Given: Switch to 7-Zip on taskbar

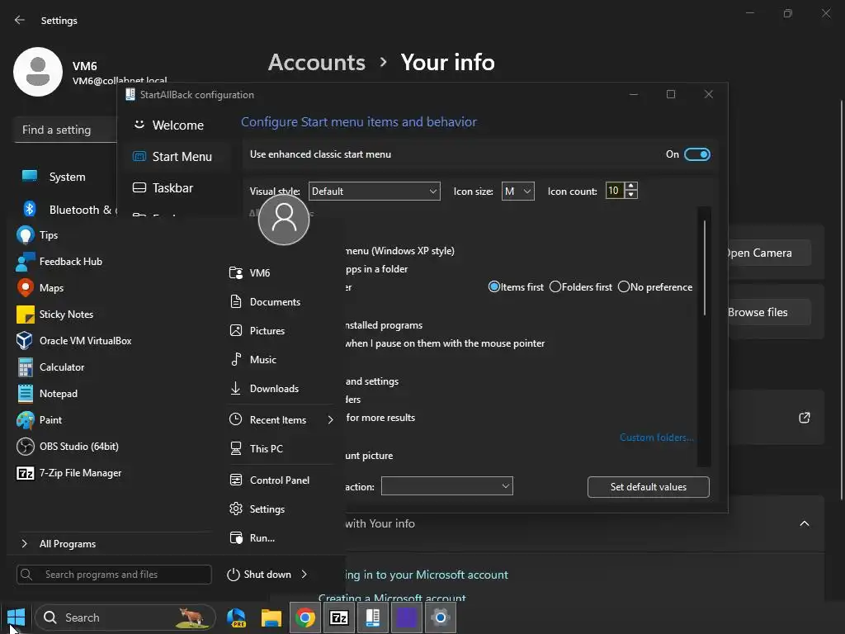Looking at the screenshot, I should click(339, 617).
